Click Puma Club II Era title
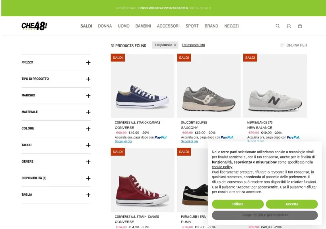The width and height of the screenshot is (326, 229). coord(193,217)
